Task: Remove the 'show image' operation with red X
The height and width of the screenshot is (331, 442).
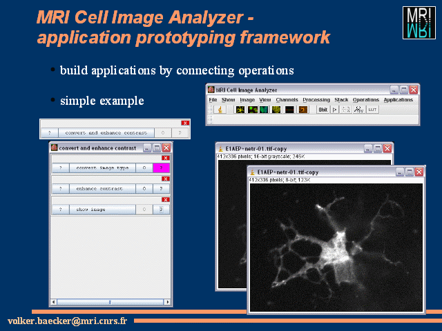Action: (166, 200)
